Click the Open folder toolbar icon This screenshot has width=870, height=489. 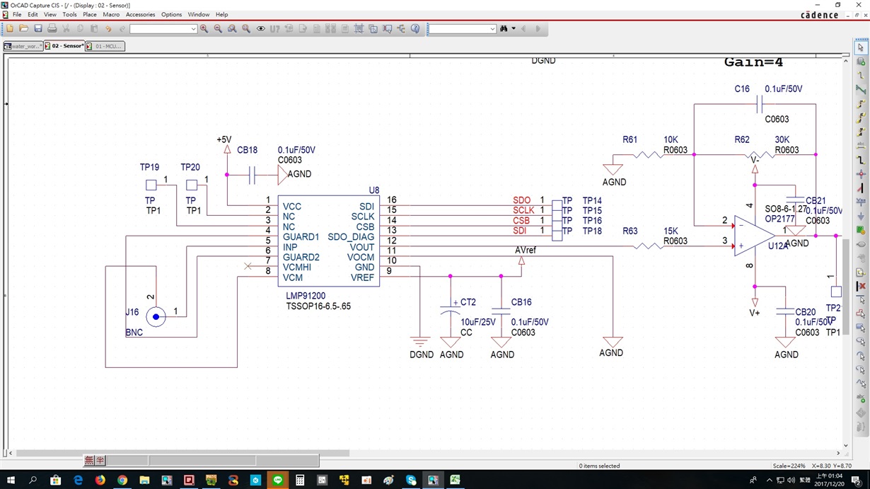[24, 29]
